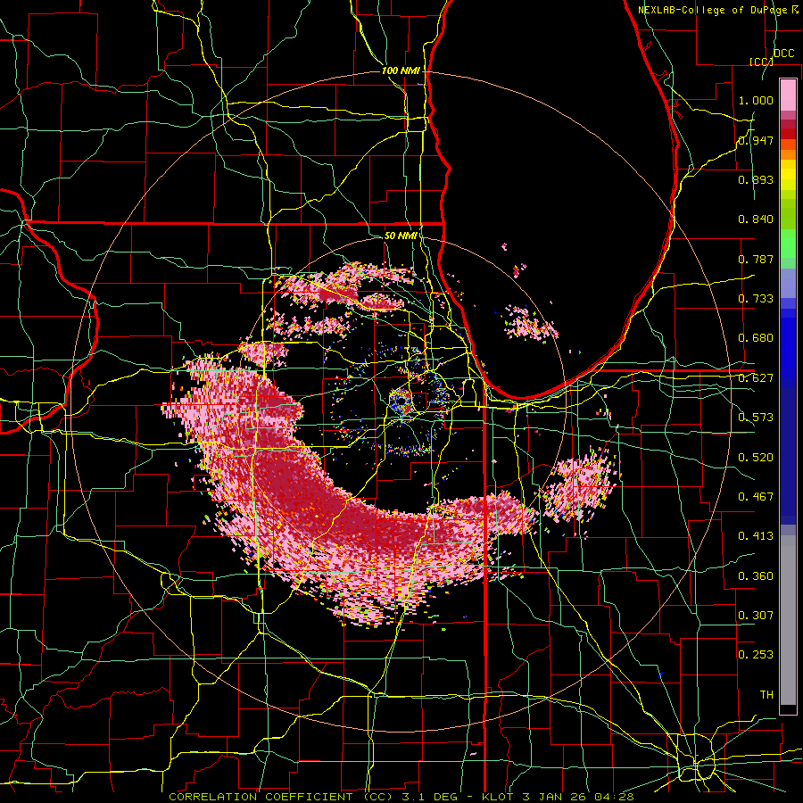The image size is (803, 803).
Task: Click the 1.000 color scale value
Action: click(x=756, y=100)
